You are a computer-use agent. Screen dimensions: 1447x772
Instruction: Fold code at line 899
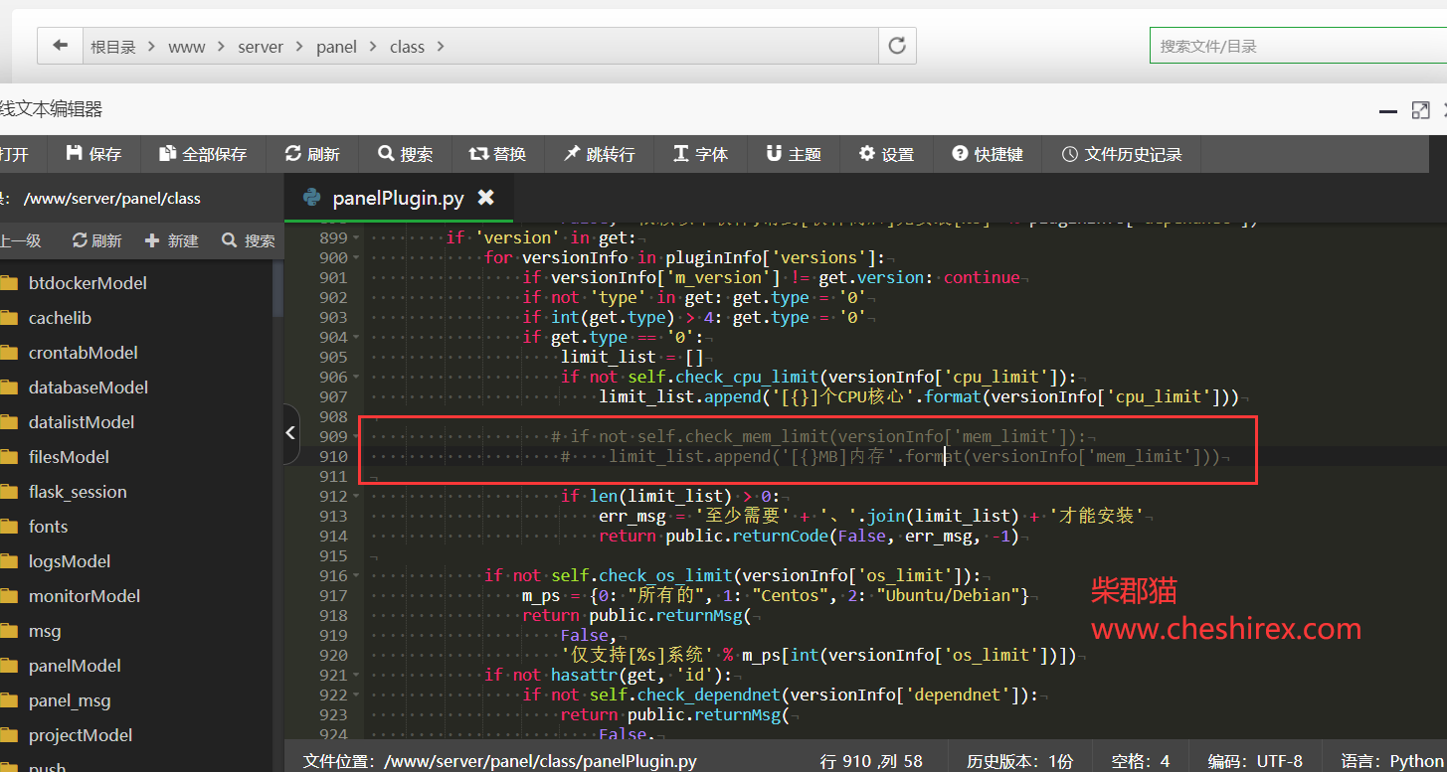click(356, 238)
